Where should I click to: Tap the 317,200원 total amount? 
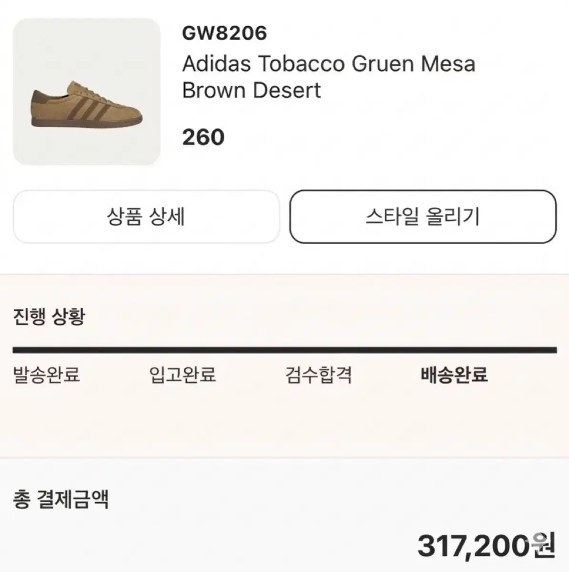pyautogui.click(x=486, y=545)
